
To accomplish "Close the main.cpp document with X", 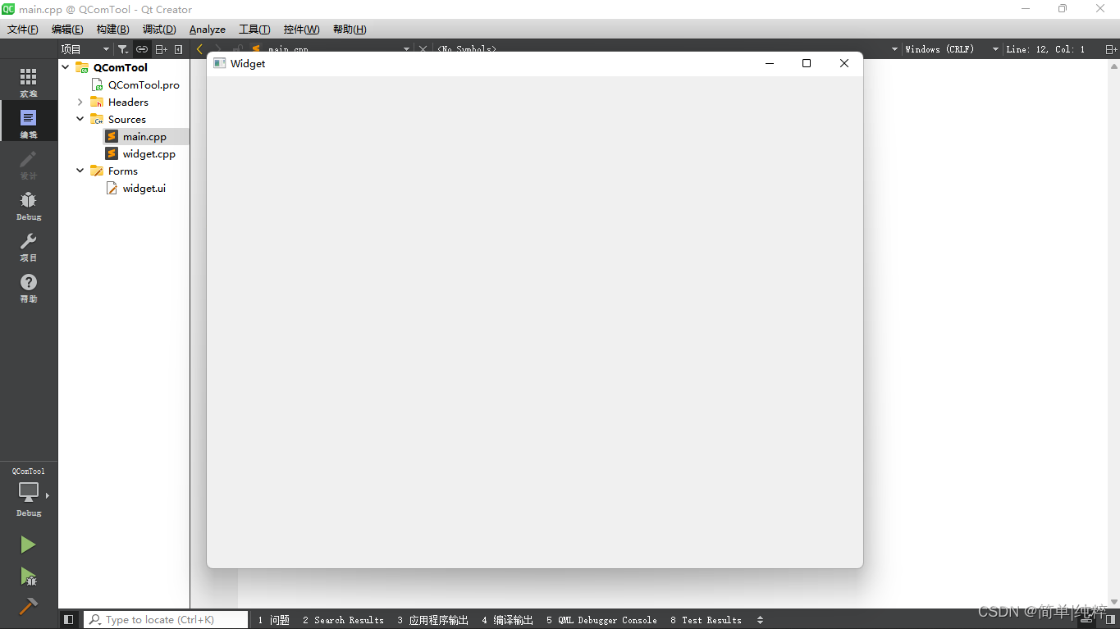I will pyautogui.click(x=423, y=49).
